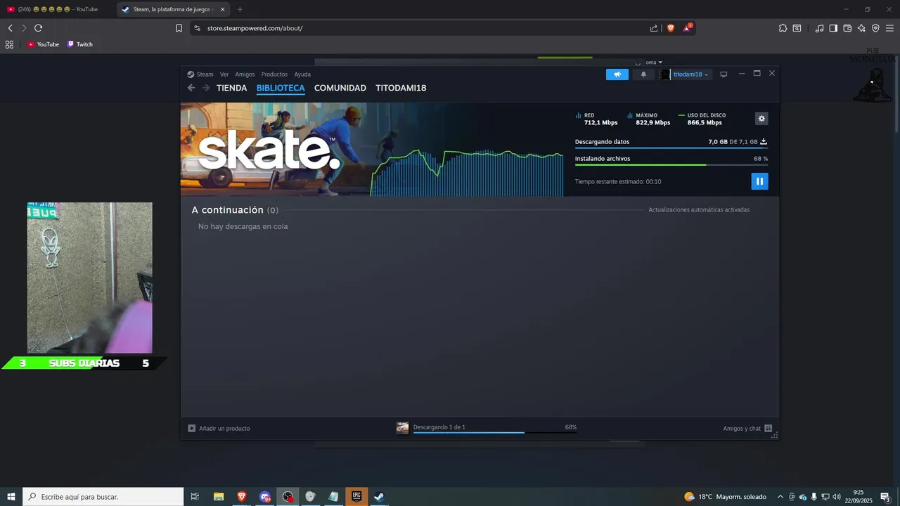Screen dimensions: 900x506
Task: Go to the BIBLIOTECA section
Action: point(281,88)
